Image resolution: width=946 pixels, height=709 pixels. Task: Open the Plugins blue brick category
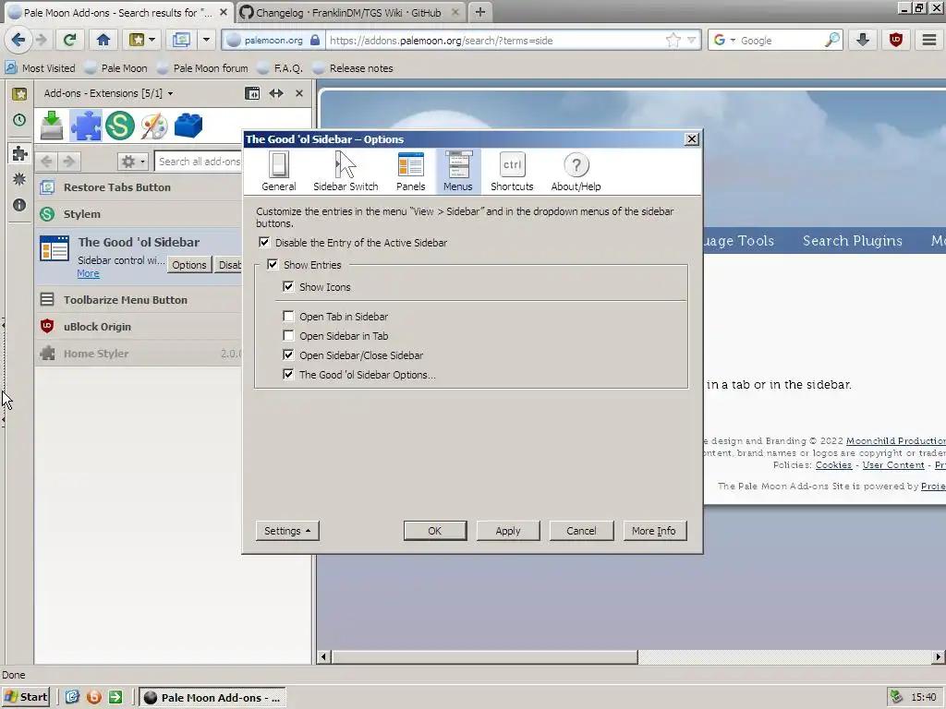click(188, 126)
